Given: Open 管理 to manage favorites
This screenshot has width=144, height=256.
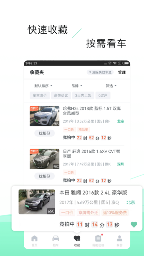Looking at the screenshot, I should tap(122, 73).
